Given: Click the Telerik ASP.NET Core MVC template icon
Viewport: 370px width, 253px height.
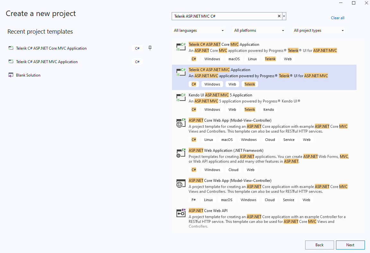Looking at the screenshot, I should [x=181, y=47].
